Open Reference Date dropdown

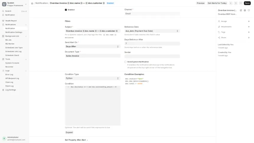[x=152, y=31]
